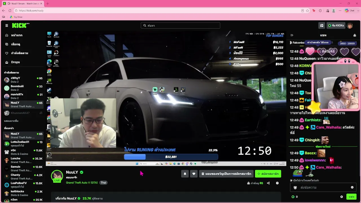The image size is (361, 203).
Task: Reload the current page
Action: coord(10,10)
